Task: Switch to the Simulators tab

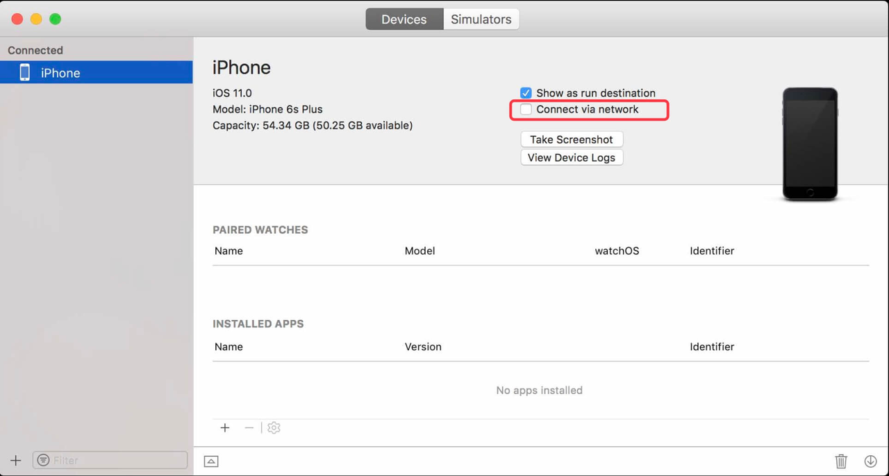Action: coord(481,19)
